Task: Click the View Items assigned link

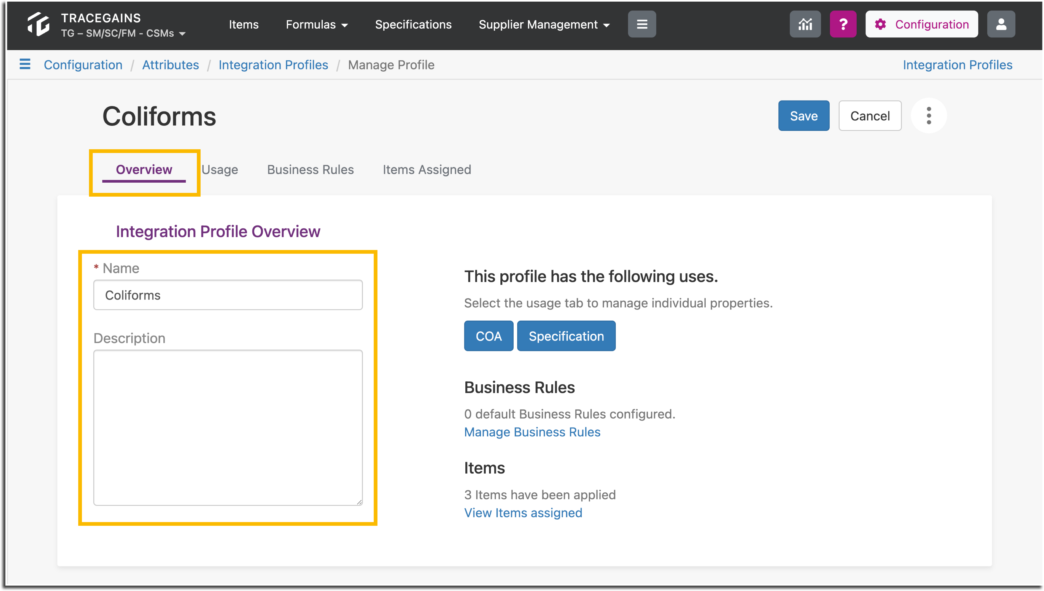Action: 523,513
